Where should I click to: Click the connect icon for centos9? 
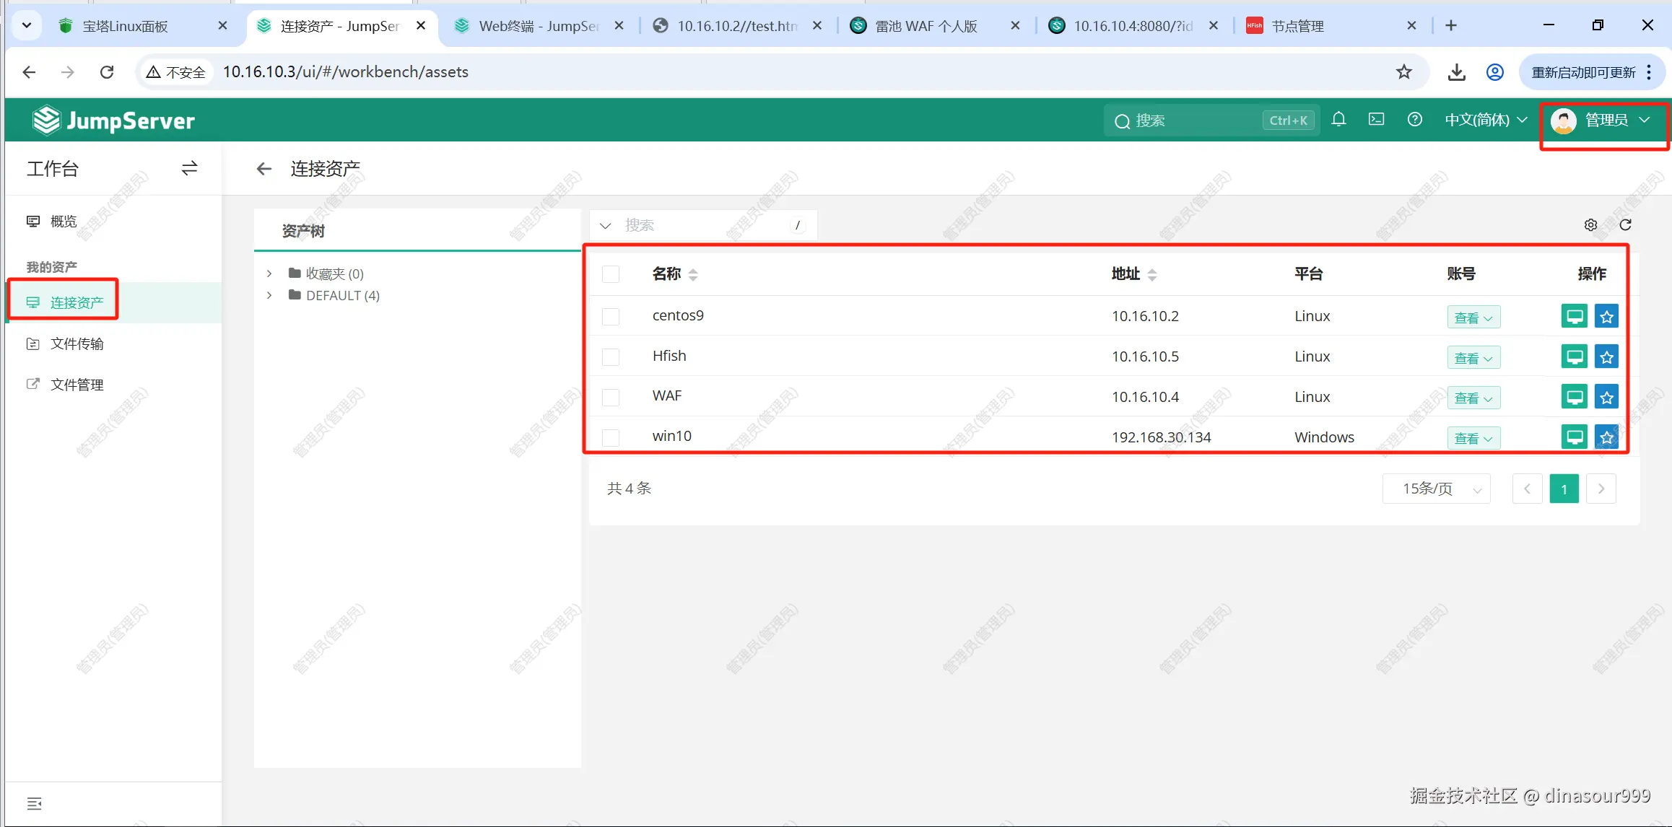click(x=1574, y=316)
